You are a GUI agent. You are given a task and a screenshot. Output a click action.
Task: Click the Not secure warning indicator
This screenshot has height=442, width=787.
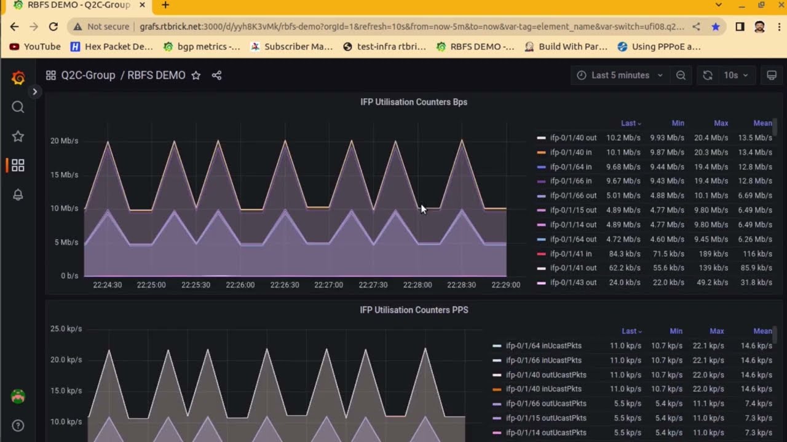101,26
